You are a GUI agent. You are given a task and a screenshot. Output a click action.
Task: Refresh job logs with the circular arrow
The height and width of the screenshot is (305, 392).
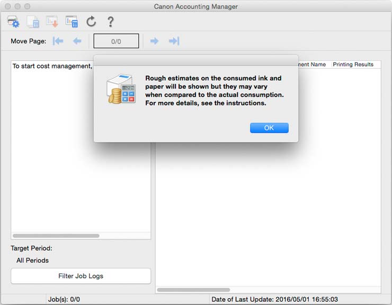coord(91,22)
